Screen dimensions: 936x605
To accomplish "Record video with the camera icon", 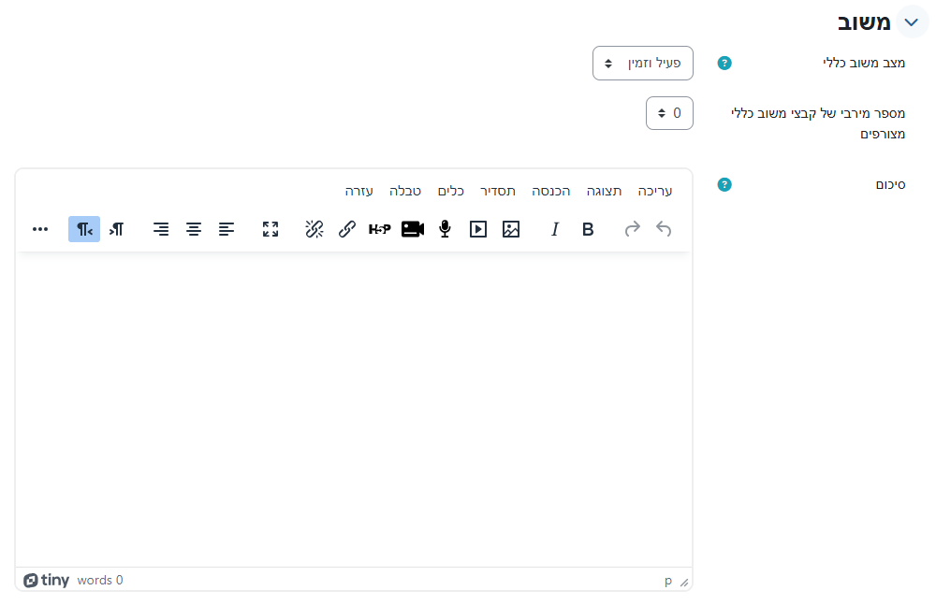I will 413,229.
